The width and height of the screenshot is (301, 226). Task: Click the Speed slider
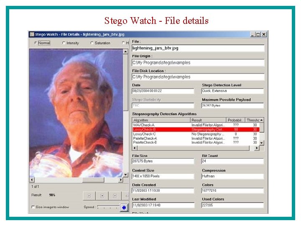coord(108,207)
